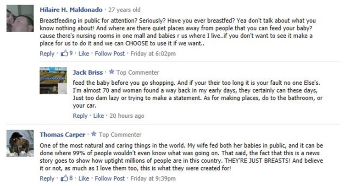Follow Post under Hilaire's comment

[109, 54]
